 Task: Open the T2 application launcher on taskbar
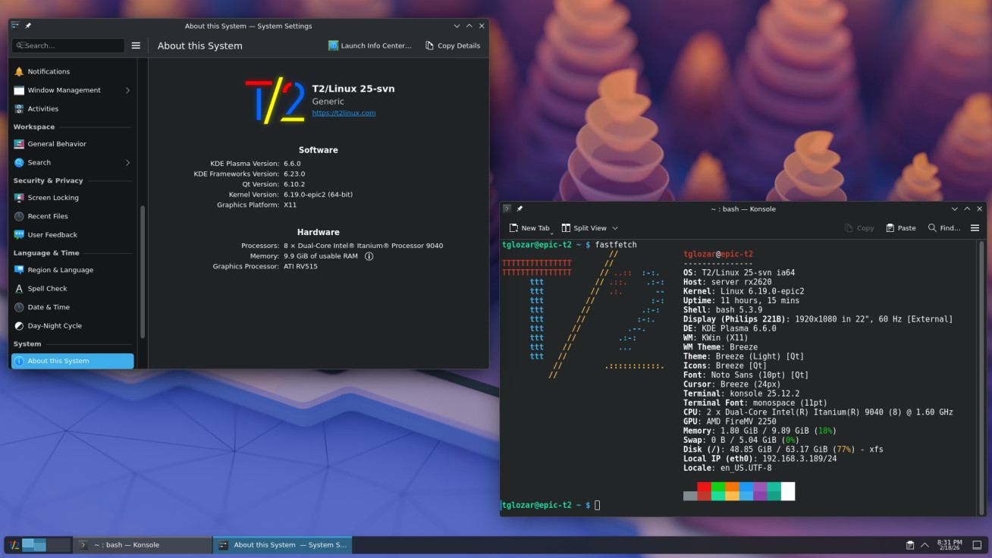(14, 545)
